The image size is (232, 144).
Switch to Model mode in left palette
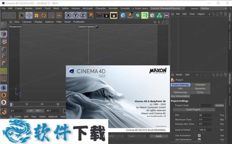(x=4, y=34)
